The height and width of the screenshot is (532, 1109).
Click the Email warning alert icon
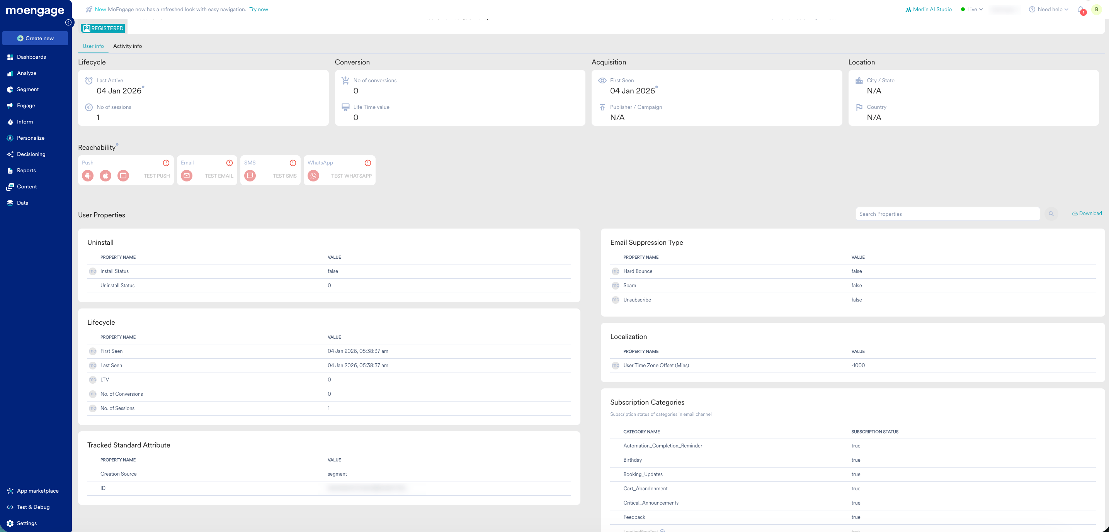[x=230, y=163]
